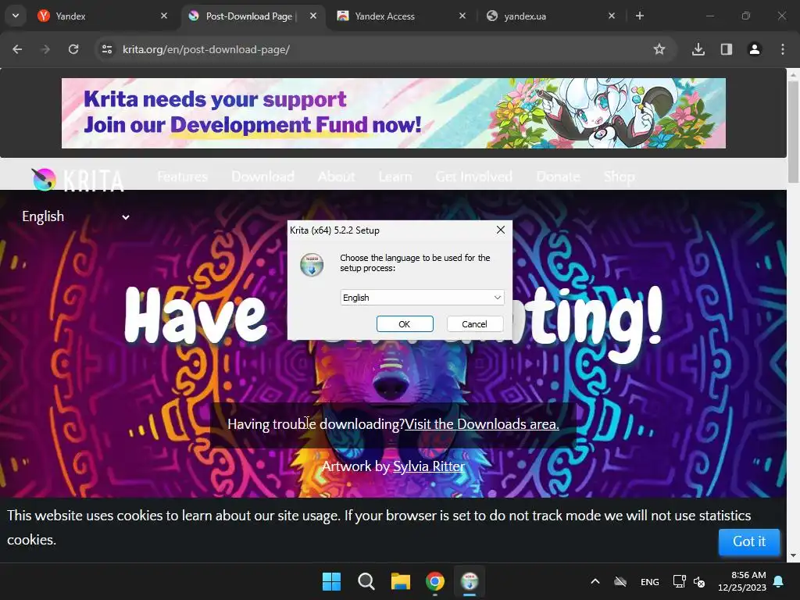Viewport: 800px width, 600px height.
Task: Toggle the Chrome side panel icon
Action: point(727,49)
